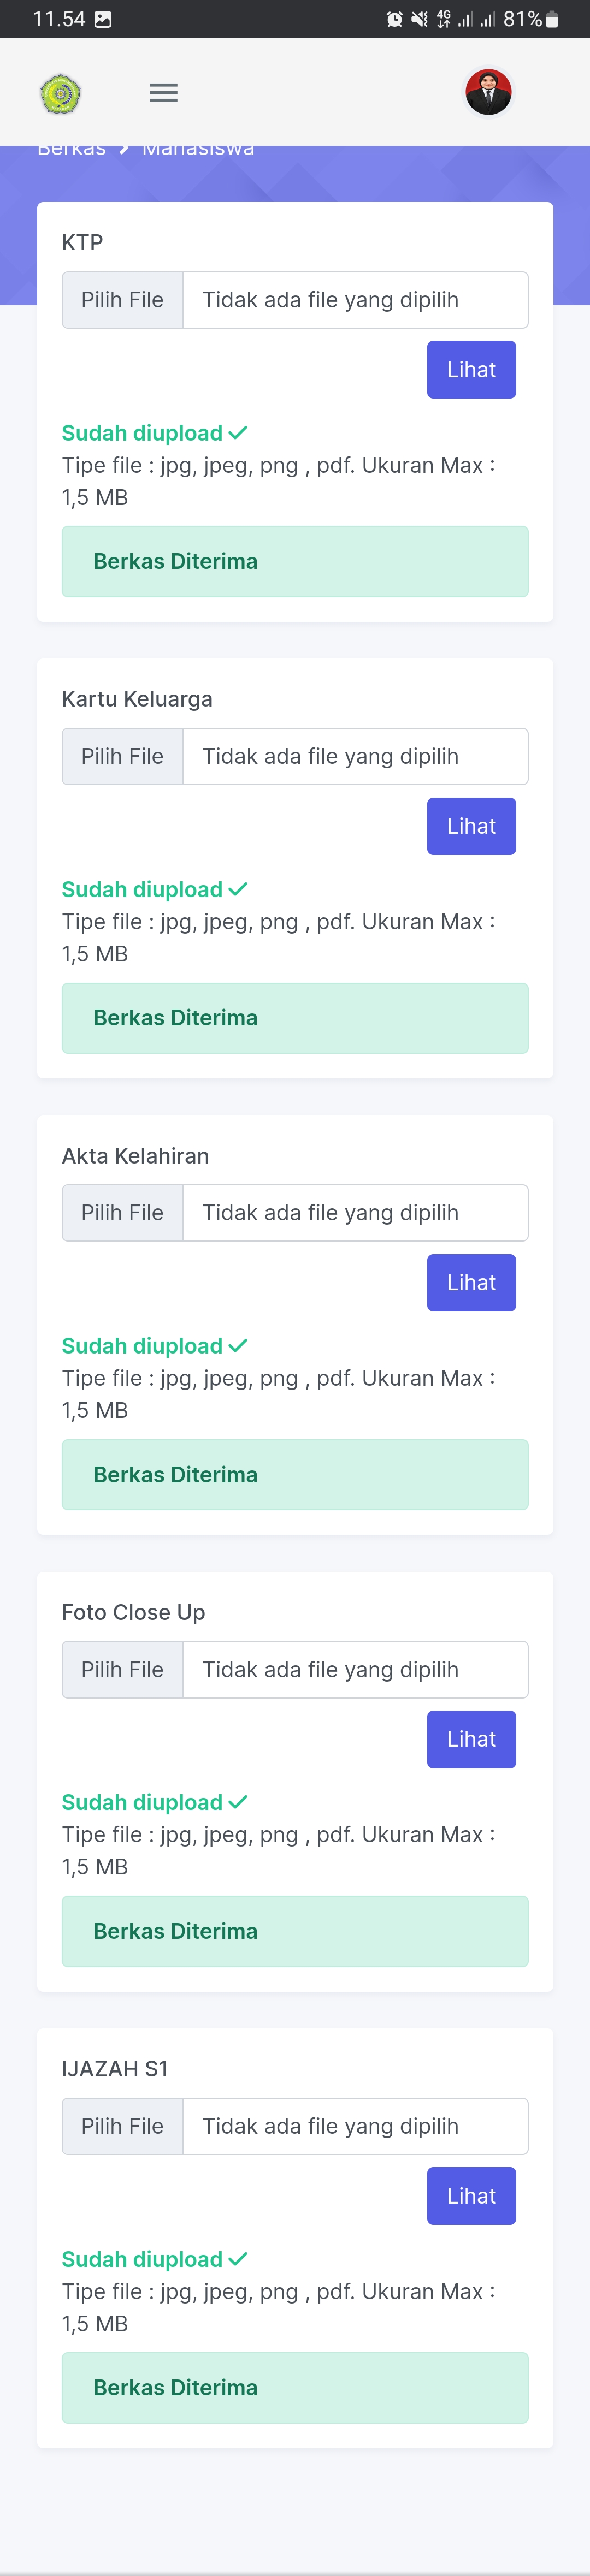590x2576 pixels.
Task: Tap the battery indicator in status bar
Action: coord(552,19)
